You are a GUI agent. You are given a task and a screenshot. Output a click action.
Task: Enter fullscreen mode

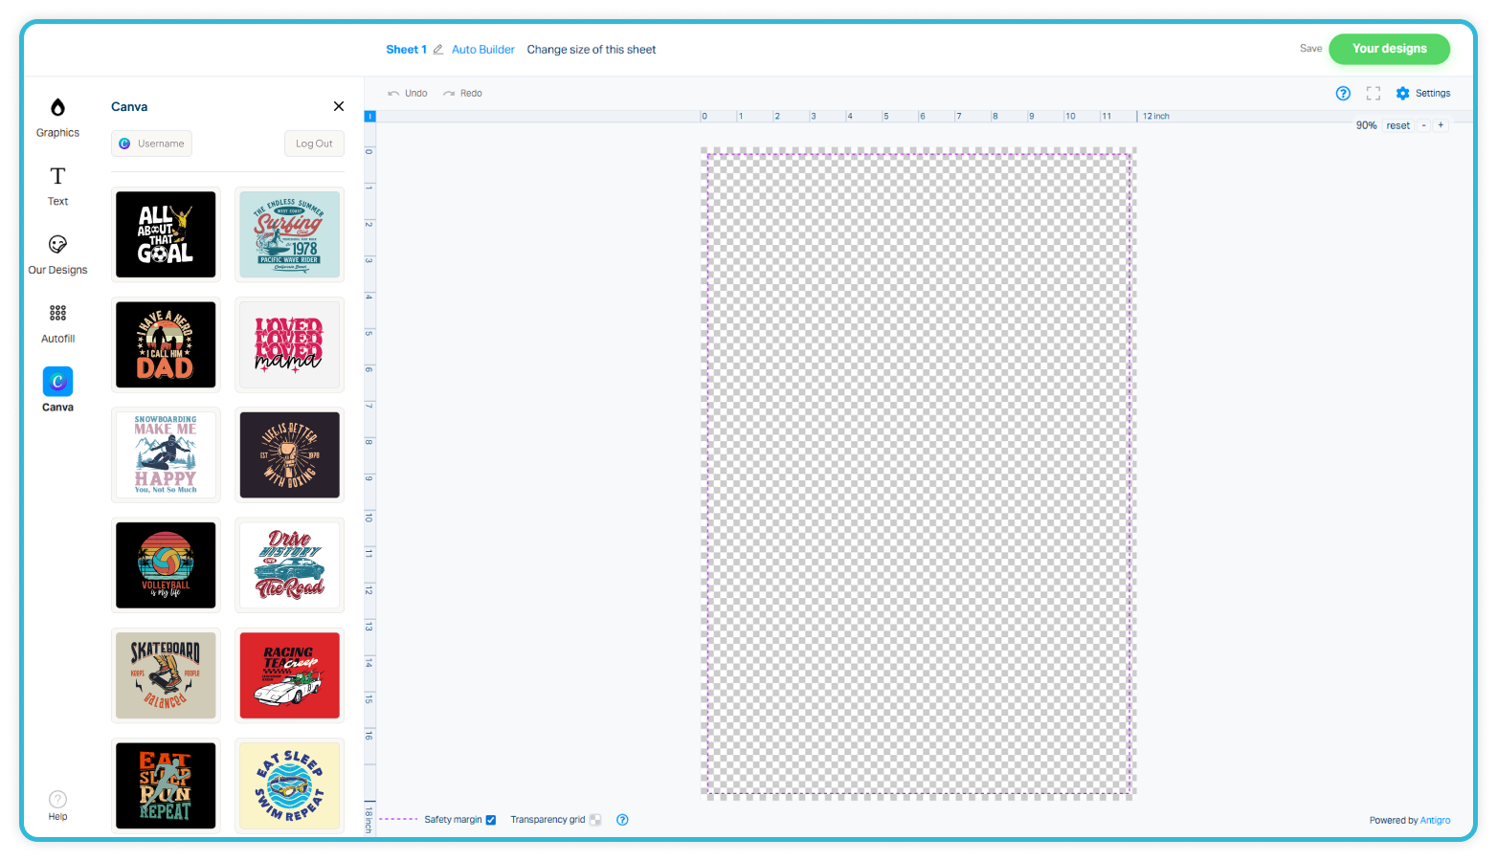coord(1373,94)
